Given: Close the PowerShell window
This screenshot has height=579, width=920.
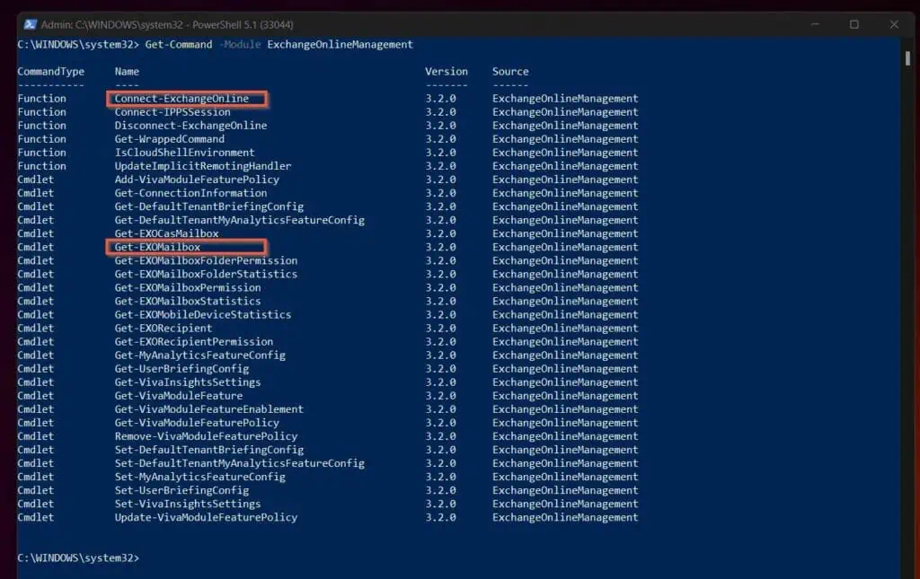Looking at the screenshot, I should click(x=894, y=24).
